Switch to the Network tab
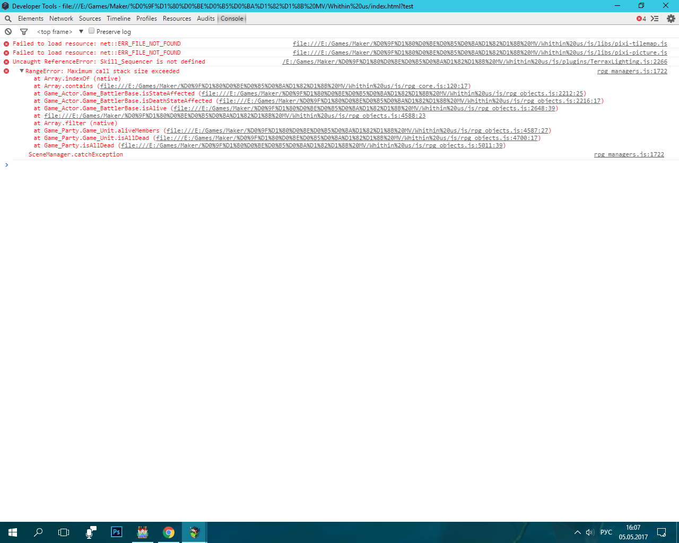Viewport: 679px width, 543px height. (x=61, y=19)
